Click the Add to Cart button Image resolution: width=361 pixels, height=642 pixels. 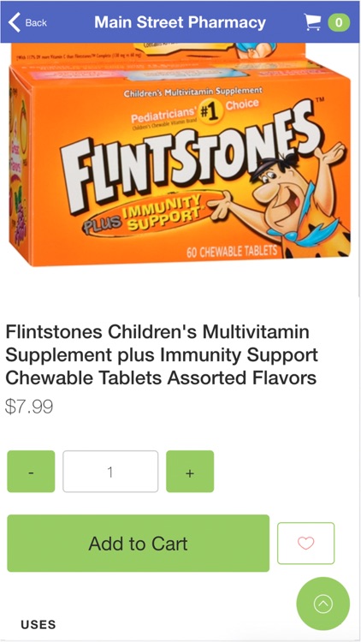(x=138, y=544)
